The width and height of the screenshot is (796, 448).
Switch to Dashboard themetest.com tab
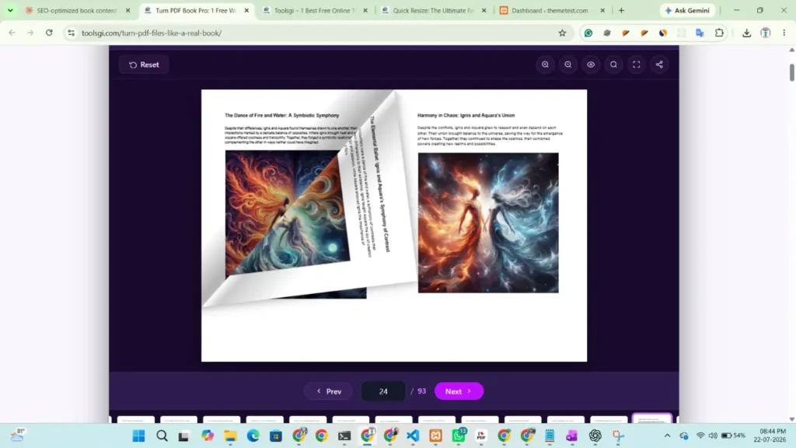550,10
